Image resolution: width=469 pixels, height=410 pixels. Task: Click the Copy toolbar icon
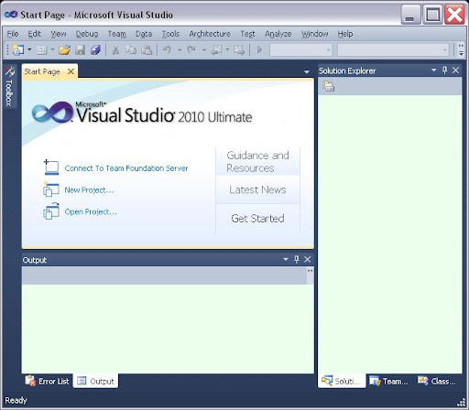click(131, 49)
